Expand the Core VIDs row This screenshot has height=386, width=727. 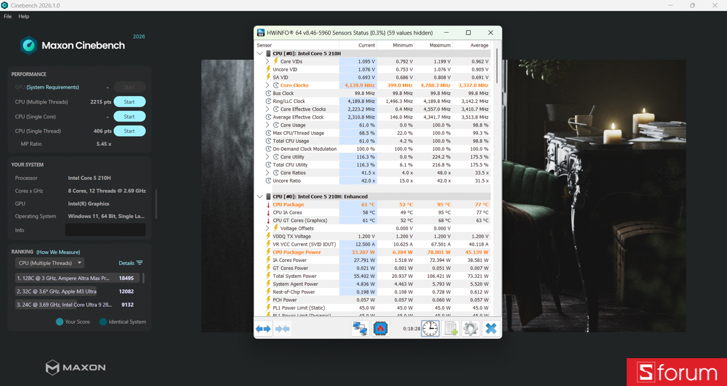[267, 62]
